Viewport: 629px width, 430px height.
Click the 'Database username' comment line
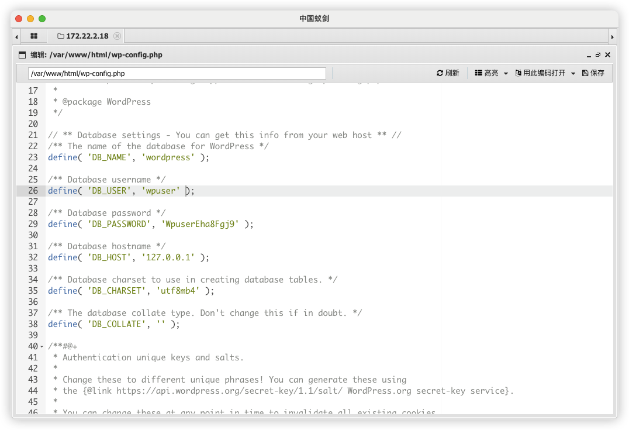[107, 180]
